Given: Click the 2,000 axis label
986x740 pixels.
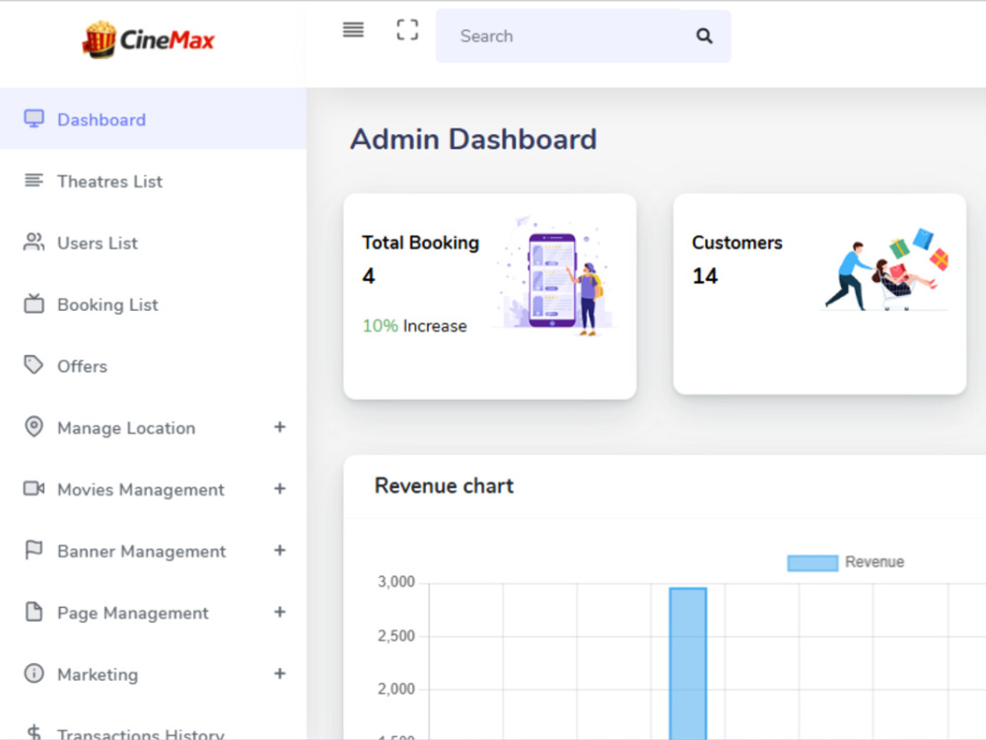Looking at the screenshot, I should [x=396, y=689].
